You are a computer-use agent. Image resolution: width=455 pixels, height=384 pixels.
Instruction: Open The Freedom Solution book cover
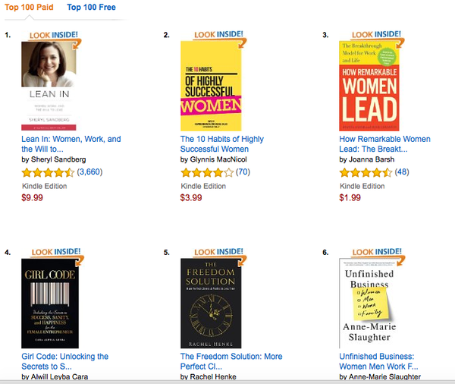(x=210, y=302)
